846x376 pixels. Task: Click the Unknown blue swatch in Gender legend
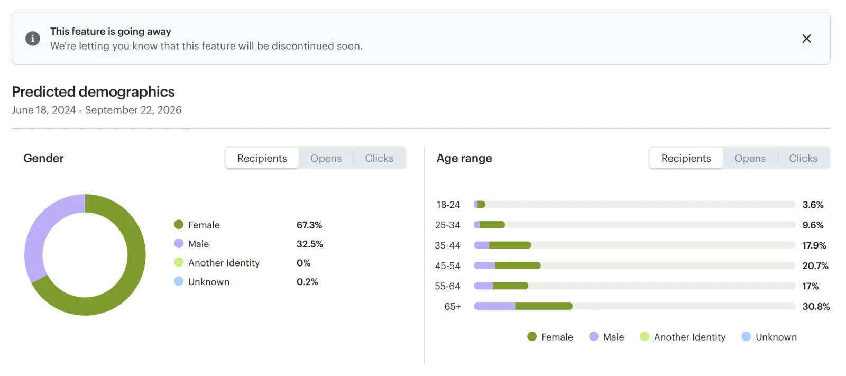click(179, 281)
